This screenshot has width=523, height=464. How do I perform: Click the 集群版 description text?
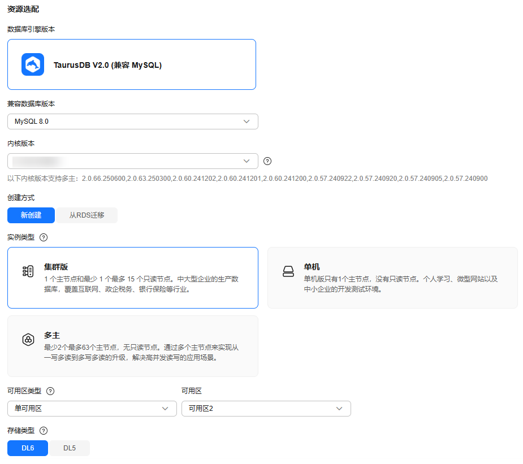point(141,284)
